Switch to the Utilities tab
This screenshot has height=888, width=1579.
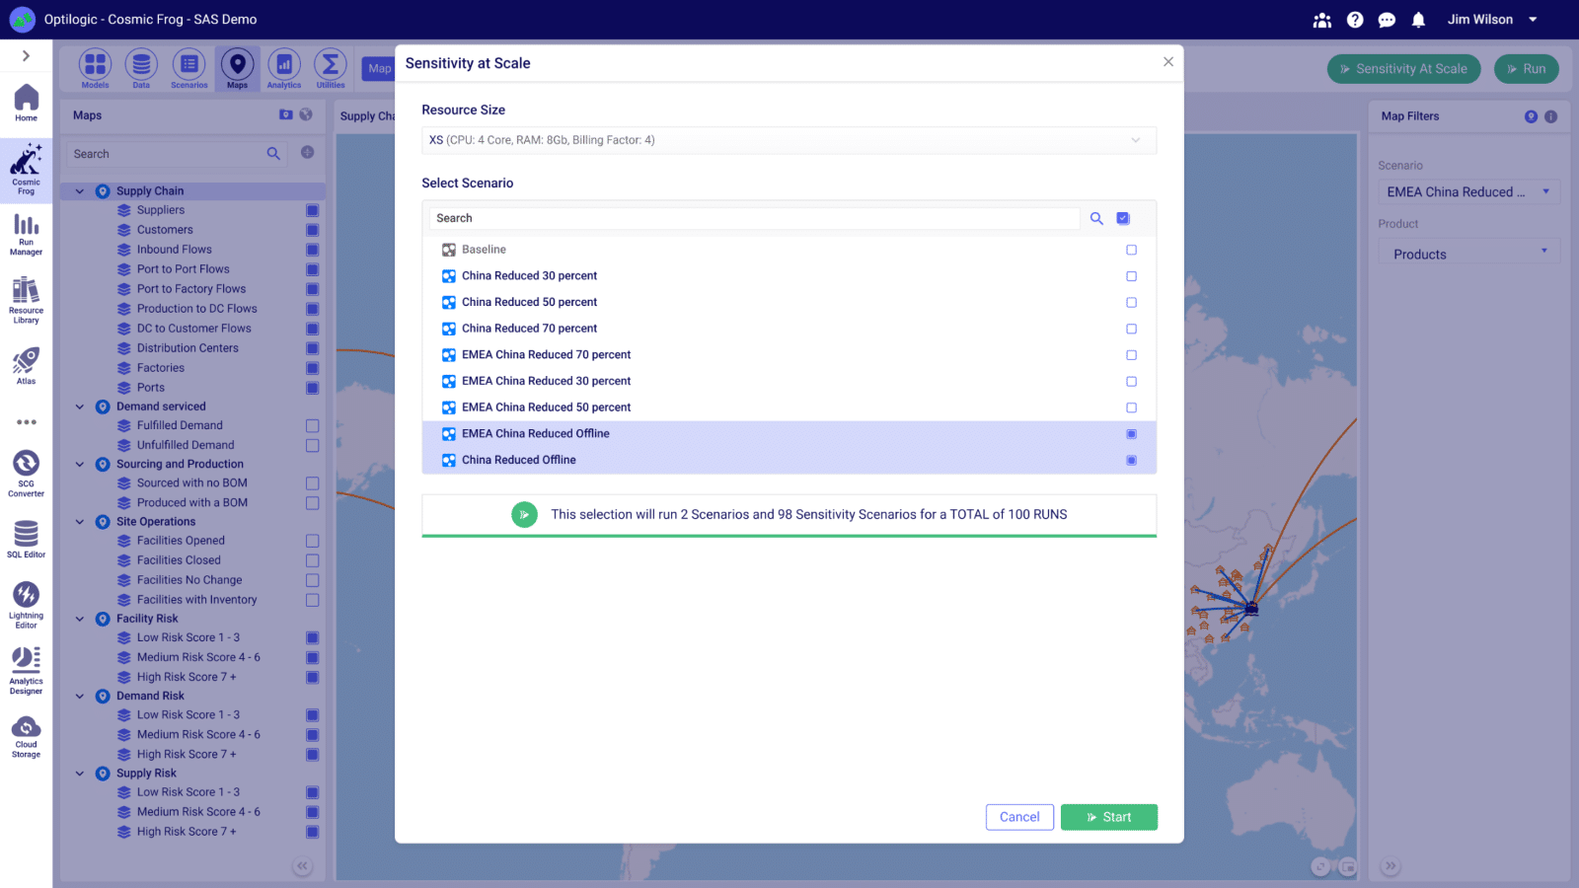(x=331, y=69)
